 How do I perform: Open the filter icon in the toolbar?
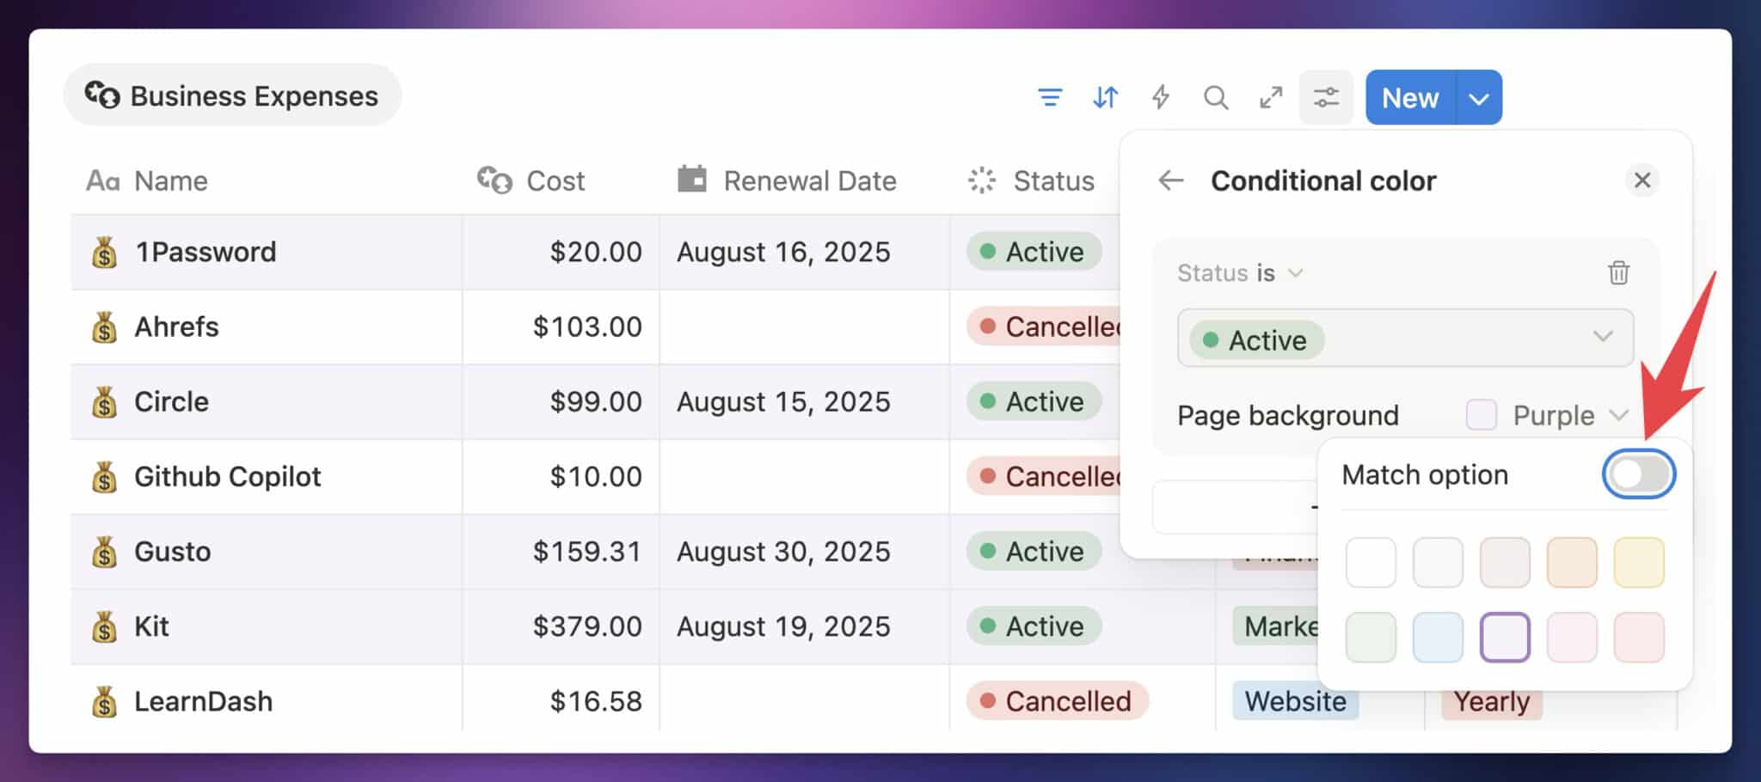pos(1050,97)
